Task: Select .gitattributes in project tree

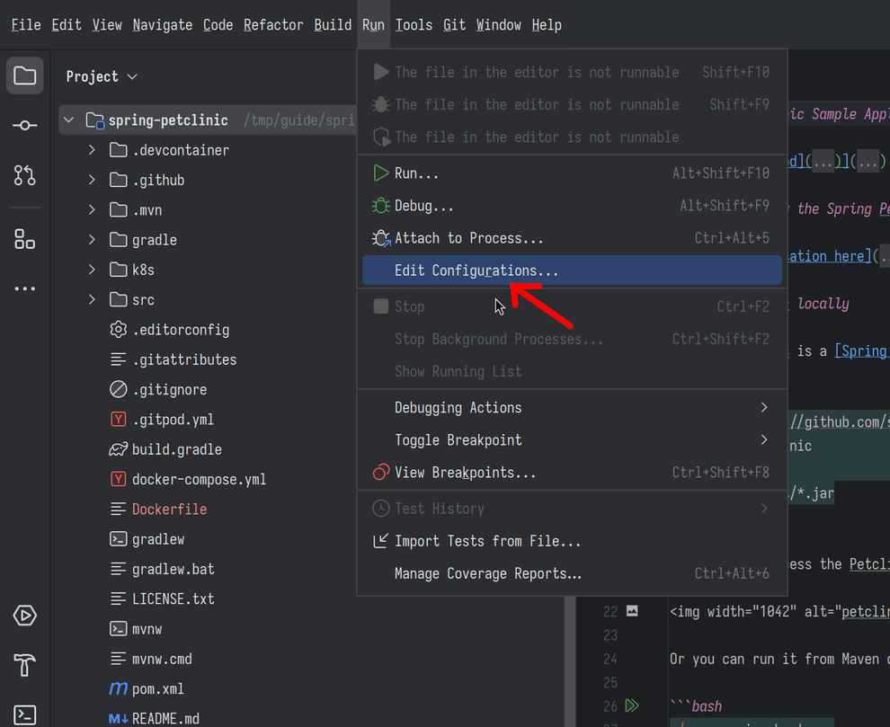Action: pyautogui.click(x=184, y=359)
